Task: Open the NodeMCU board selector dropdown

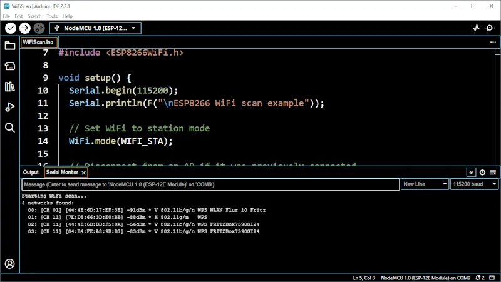Action: tap(95, 28)
